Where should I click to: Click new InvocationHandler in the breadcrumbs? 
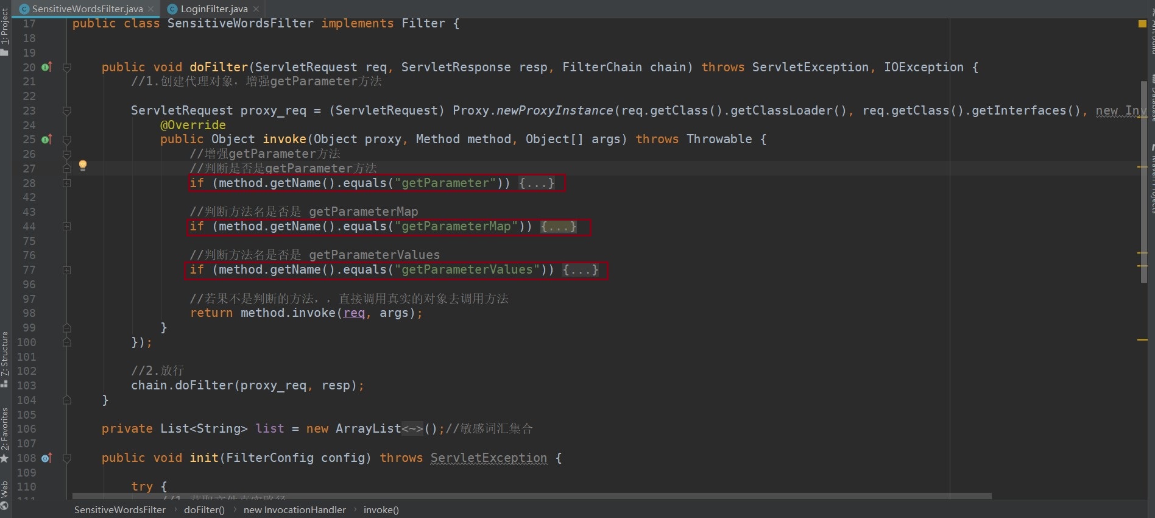pos(294,509)
